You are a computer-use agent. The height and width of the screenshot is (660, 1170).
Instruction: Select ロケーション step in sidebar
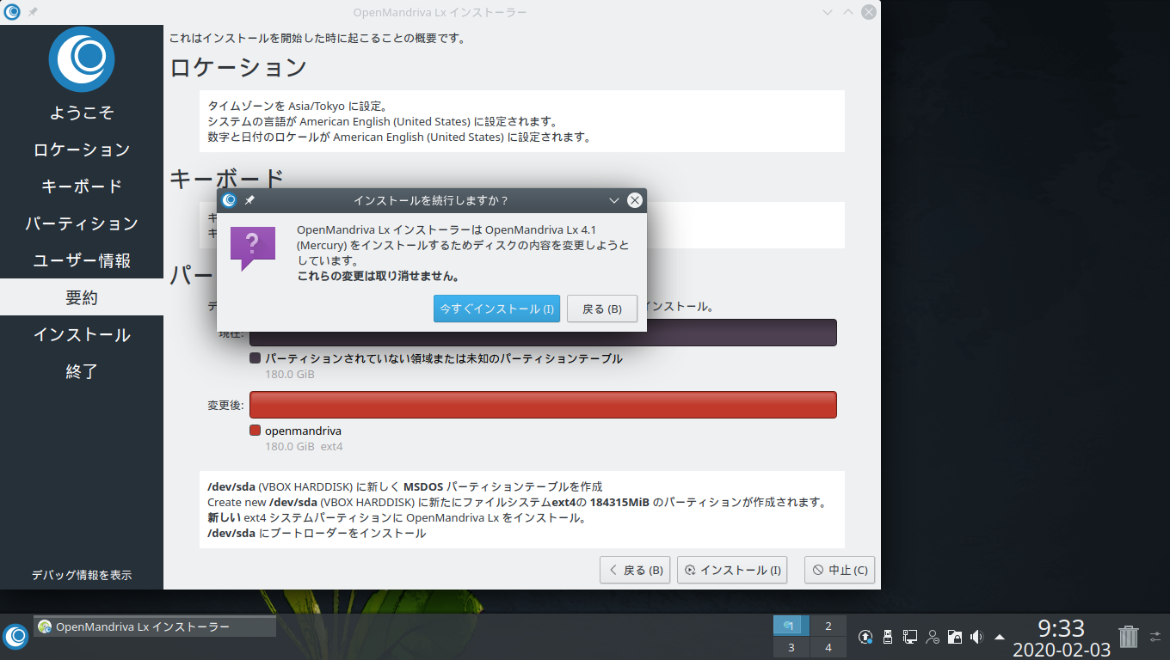pyautogui.click(x=82, y=150)
